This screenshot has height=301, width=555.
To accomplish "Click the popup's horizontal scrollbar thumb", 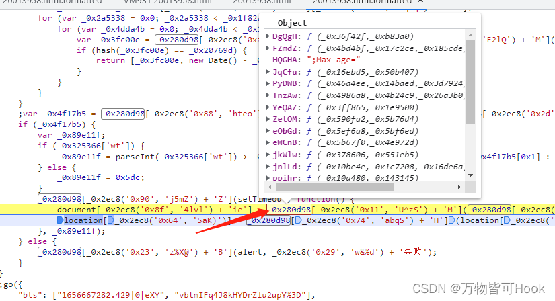I will point(335,187).
